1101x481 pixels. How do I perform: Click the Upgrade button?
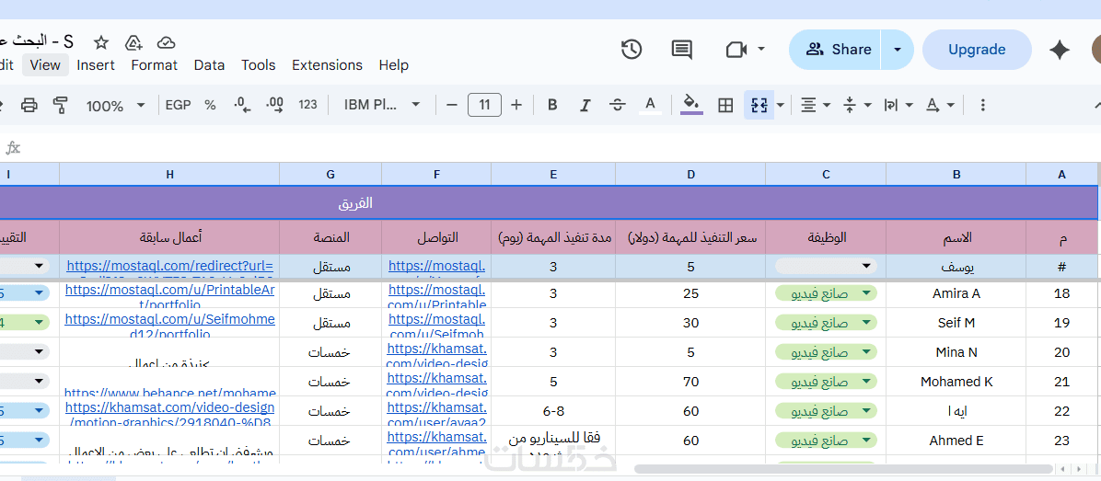click(976, 50)
